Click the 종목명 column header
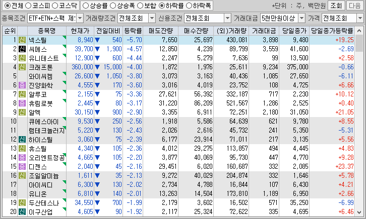The image size is (366, 219). tap(47, 31)
